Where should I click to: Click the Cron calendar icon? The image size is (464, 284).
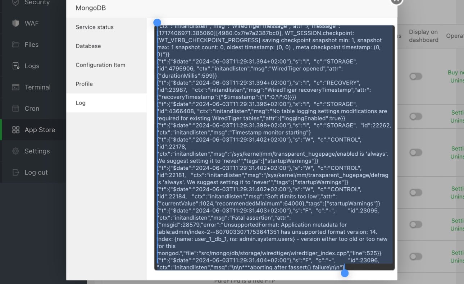point(15,108)
